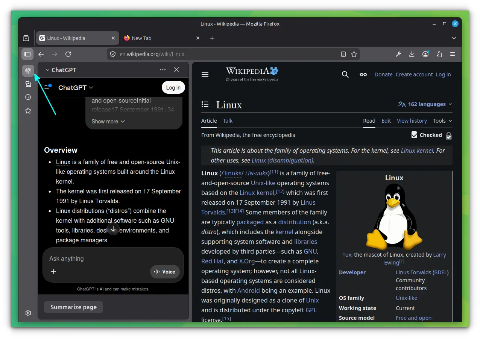Open the ChatGPT model selector dropdown
This screenshot has width=480, height=339.
point(76,88)
